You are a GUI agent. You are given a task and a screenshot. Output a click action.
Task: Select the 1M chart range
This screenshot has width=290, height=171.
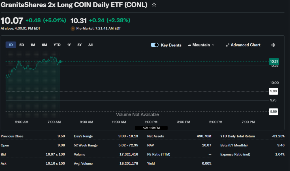click(x=33, y=45)
